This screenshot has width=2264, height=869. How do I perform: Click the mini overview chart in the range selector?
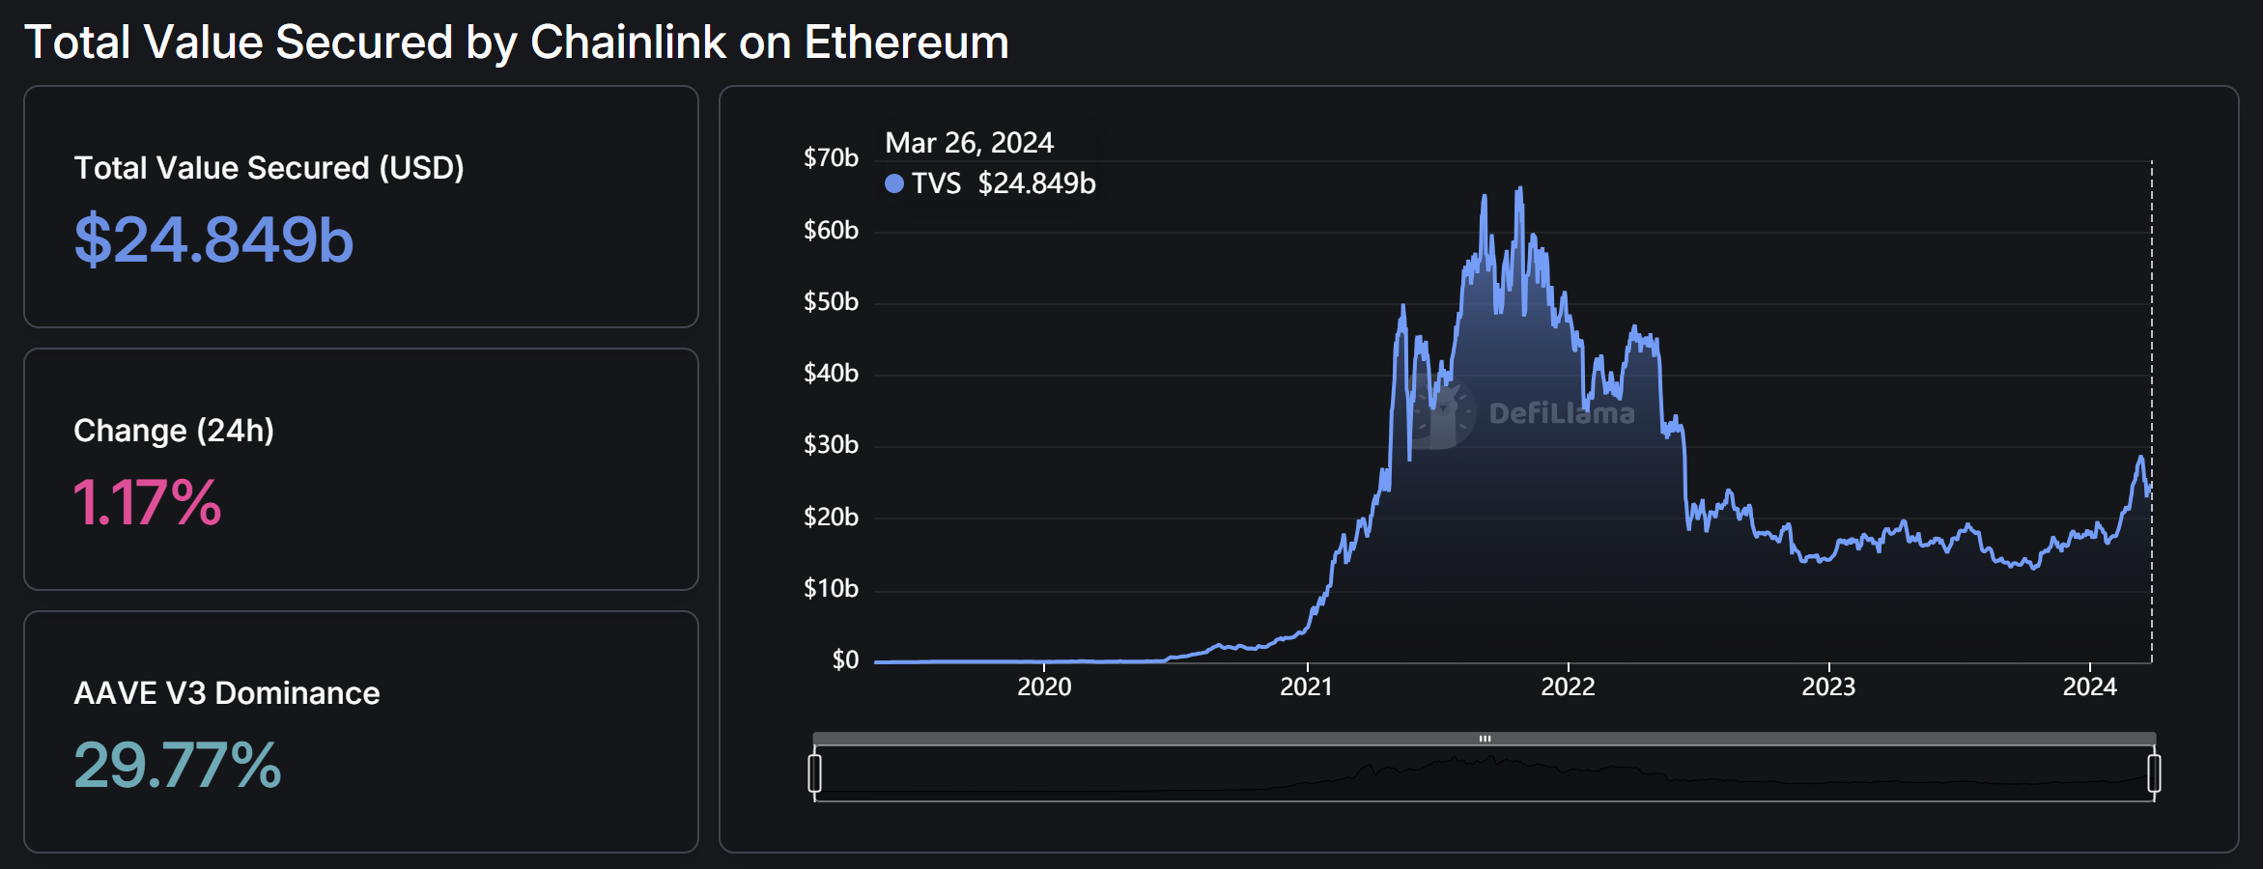(1485, 773)
